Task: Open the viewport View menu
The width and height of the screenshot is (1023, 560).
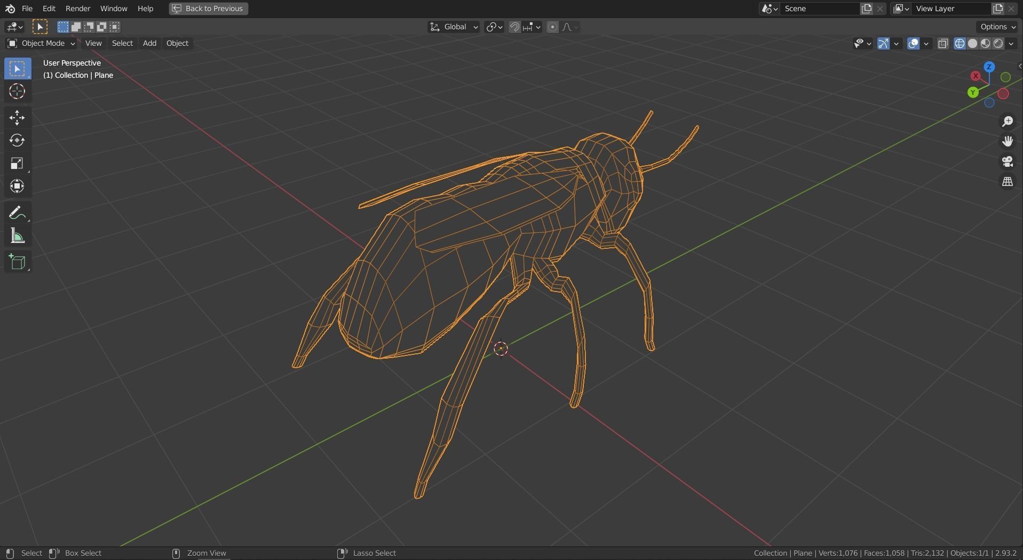Action: (x=93, y=43)
